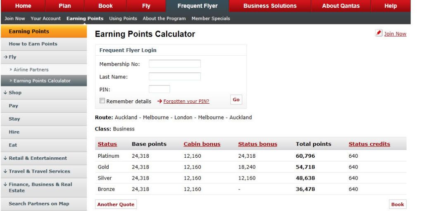Open the Status bonus header link

click(258, 144)
